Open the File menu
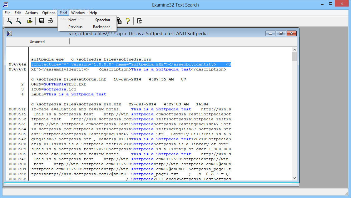Viewport: 351px width, 198px height. tap(7, 13)
